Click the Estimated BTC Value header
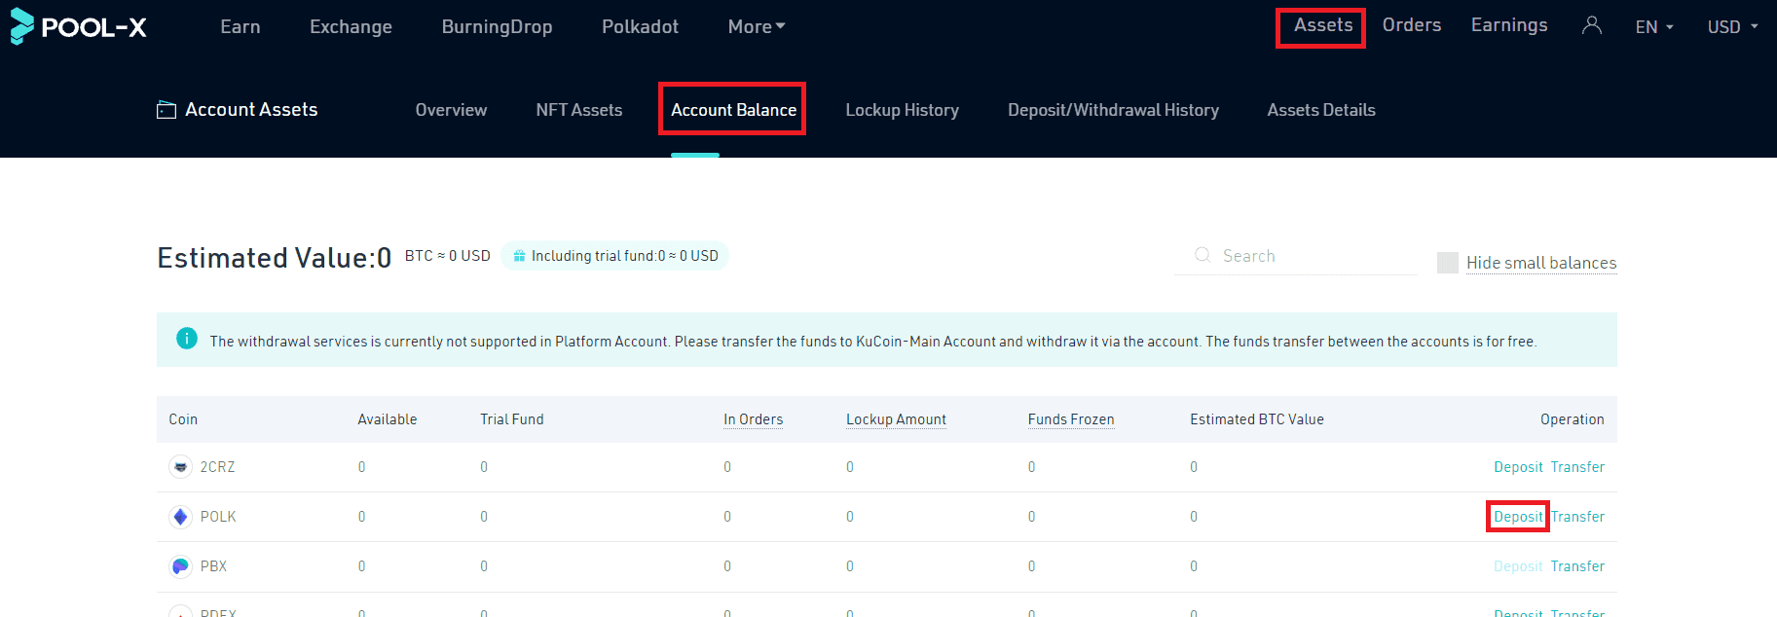Screen dimensions: 1777x617 coord(1257,419)
